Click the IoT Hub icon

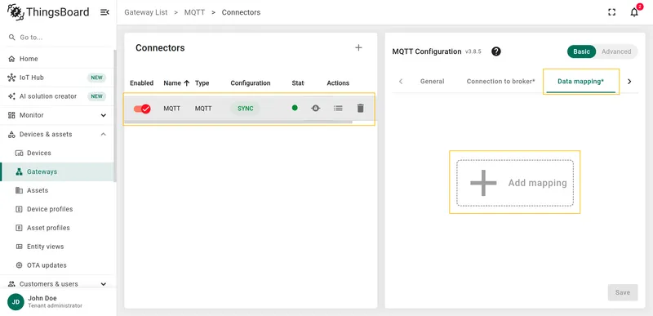11,78
